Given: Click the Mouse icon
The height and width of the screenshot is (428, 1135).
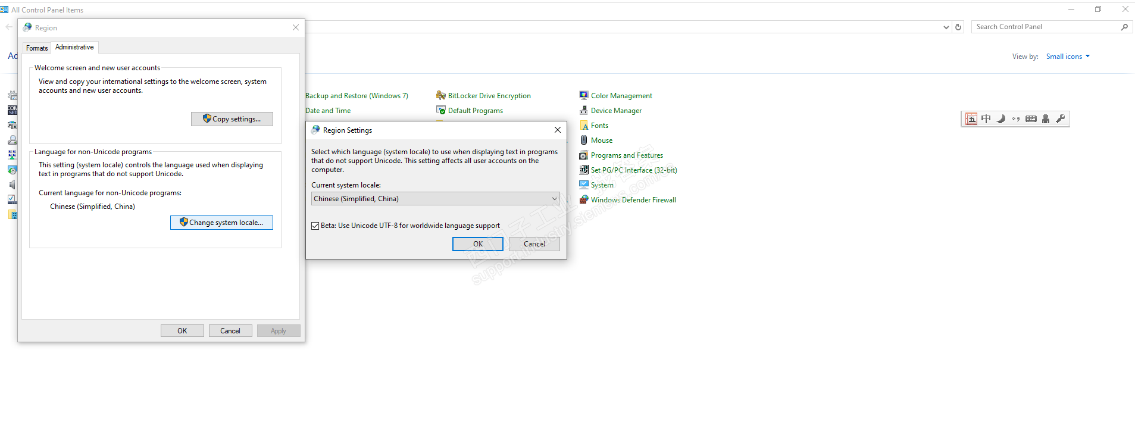Looking at the screenshot, I should [584, 140].
